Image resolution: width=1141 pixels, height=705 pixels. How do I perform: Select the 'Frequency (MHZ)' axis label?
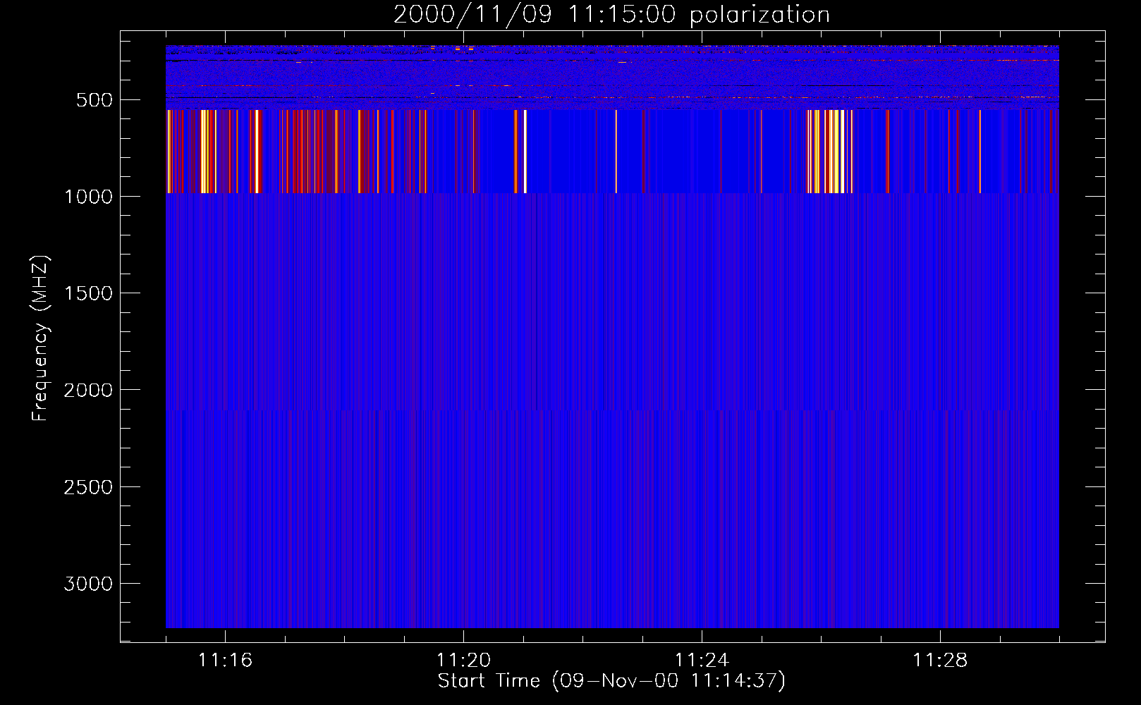tap(40, 338)
